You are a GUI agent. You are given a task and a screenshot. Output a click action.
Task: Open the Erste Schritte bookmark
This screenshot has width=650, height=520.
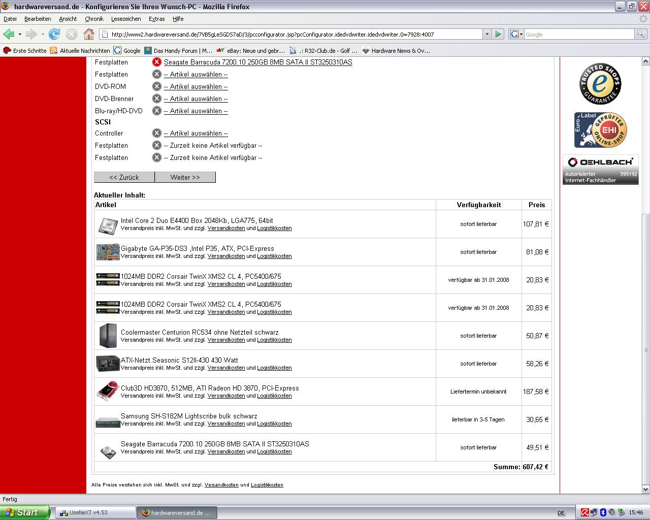tap(24, 51)
